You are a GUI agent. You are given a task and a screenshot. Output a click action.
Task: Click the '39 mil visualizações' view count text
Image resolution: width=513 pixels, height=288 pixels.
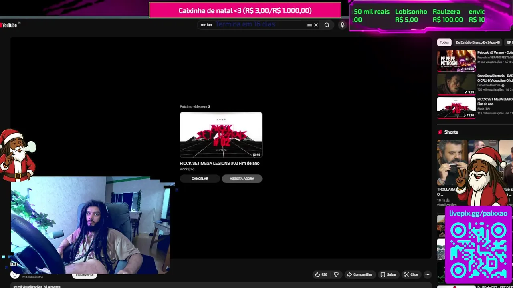click(28, 286)
